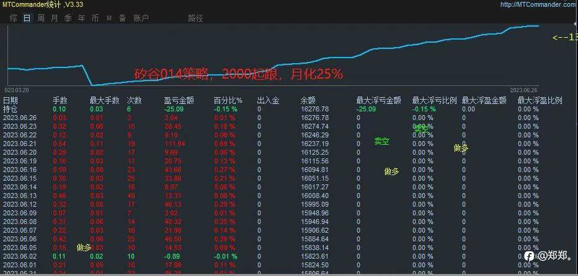Click balance value 16237.19
Screen dimensions: 578x276
click(x=314, y=144)
